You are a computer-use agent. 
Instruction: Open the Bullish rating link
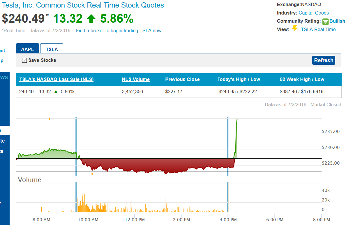click(x=337, y=21)
